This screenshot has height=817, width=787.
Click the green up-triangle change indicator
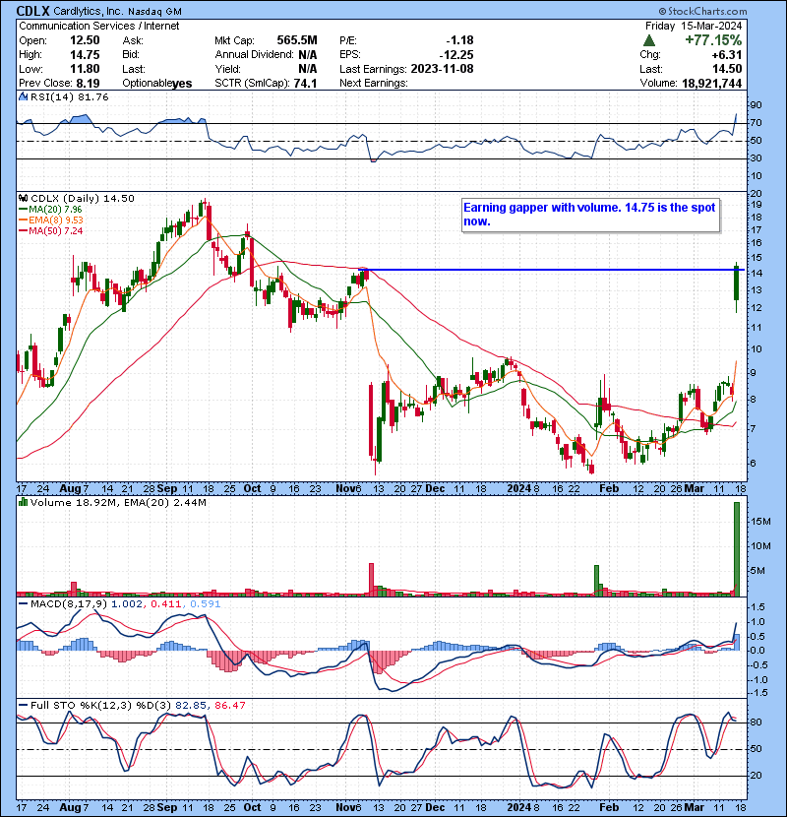649,40
